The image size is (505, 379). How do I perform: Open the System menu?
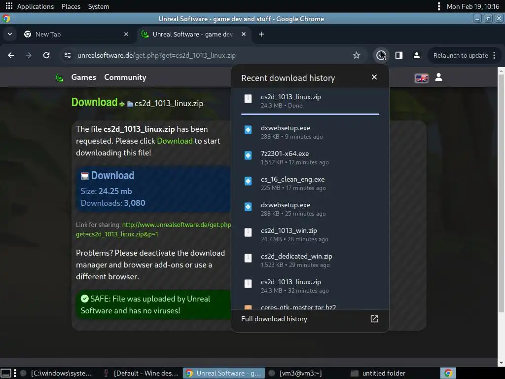(x=99, y=6)
